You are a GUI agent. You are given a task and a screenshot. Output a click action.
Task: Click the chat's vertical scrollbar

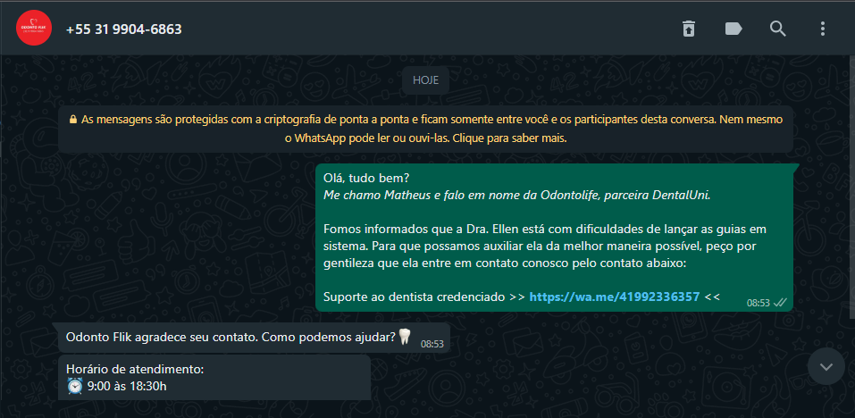click(852, 187)
